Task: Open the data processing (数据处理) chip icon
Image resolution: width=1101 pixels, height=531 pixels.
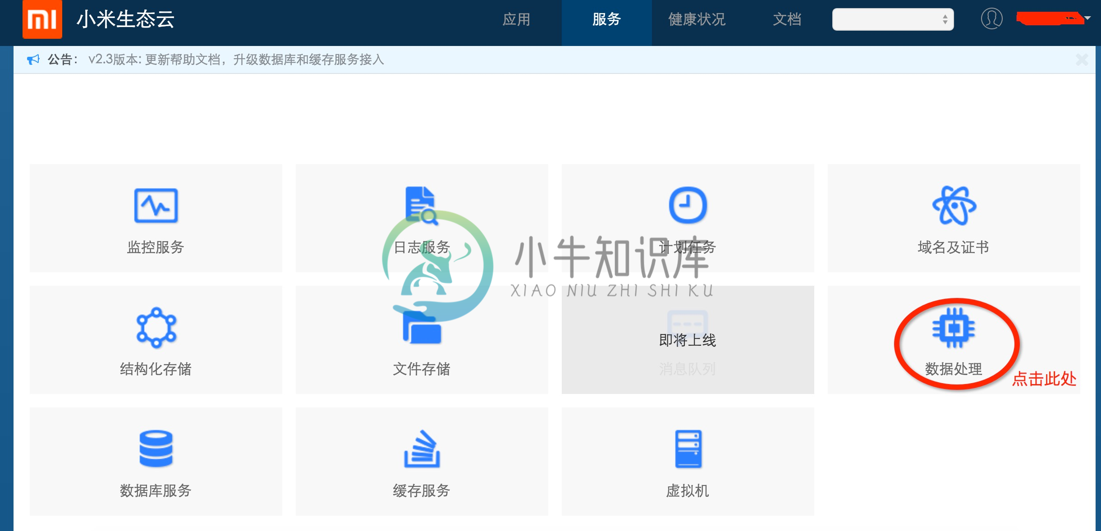Action: tap(954, 328)
